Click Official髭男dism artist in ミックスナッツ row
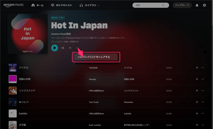The image size is (213, 129). 96,91
